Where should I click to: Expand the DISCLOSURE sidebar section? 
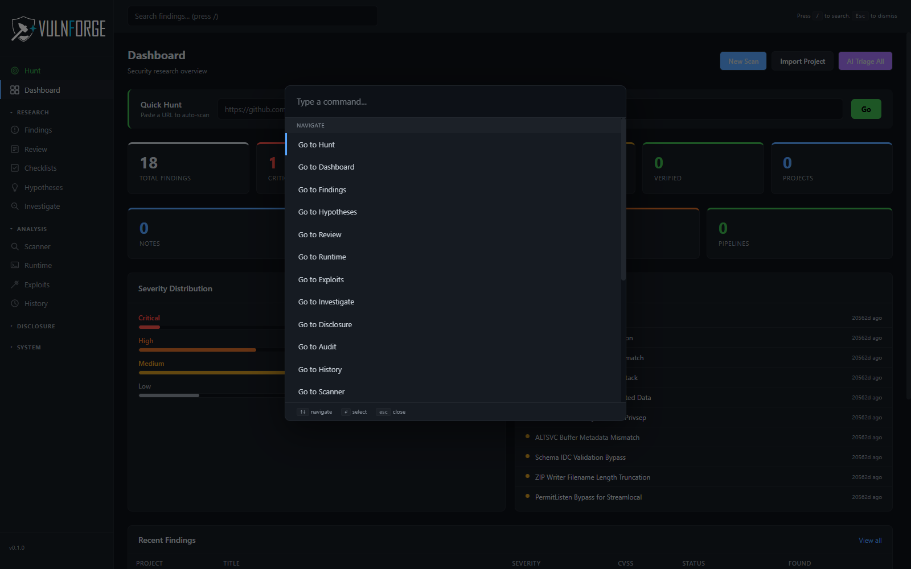click(x=32, y=326)
